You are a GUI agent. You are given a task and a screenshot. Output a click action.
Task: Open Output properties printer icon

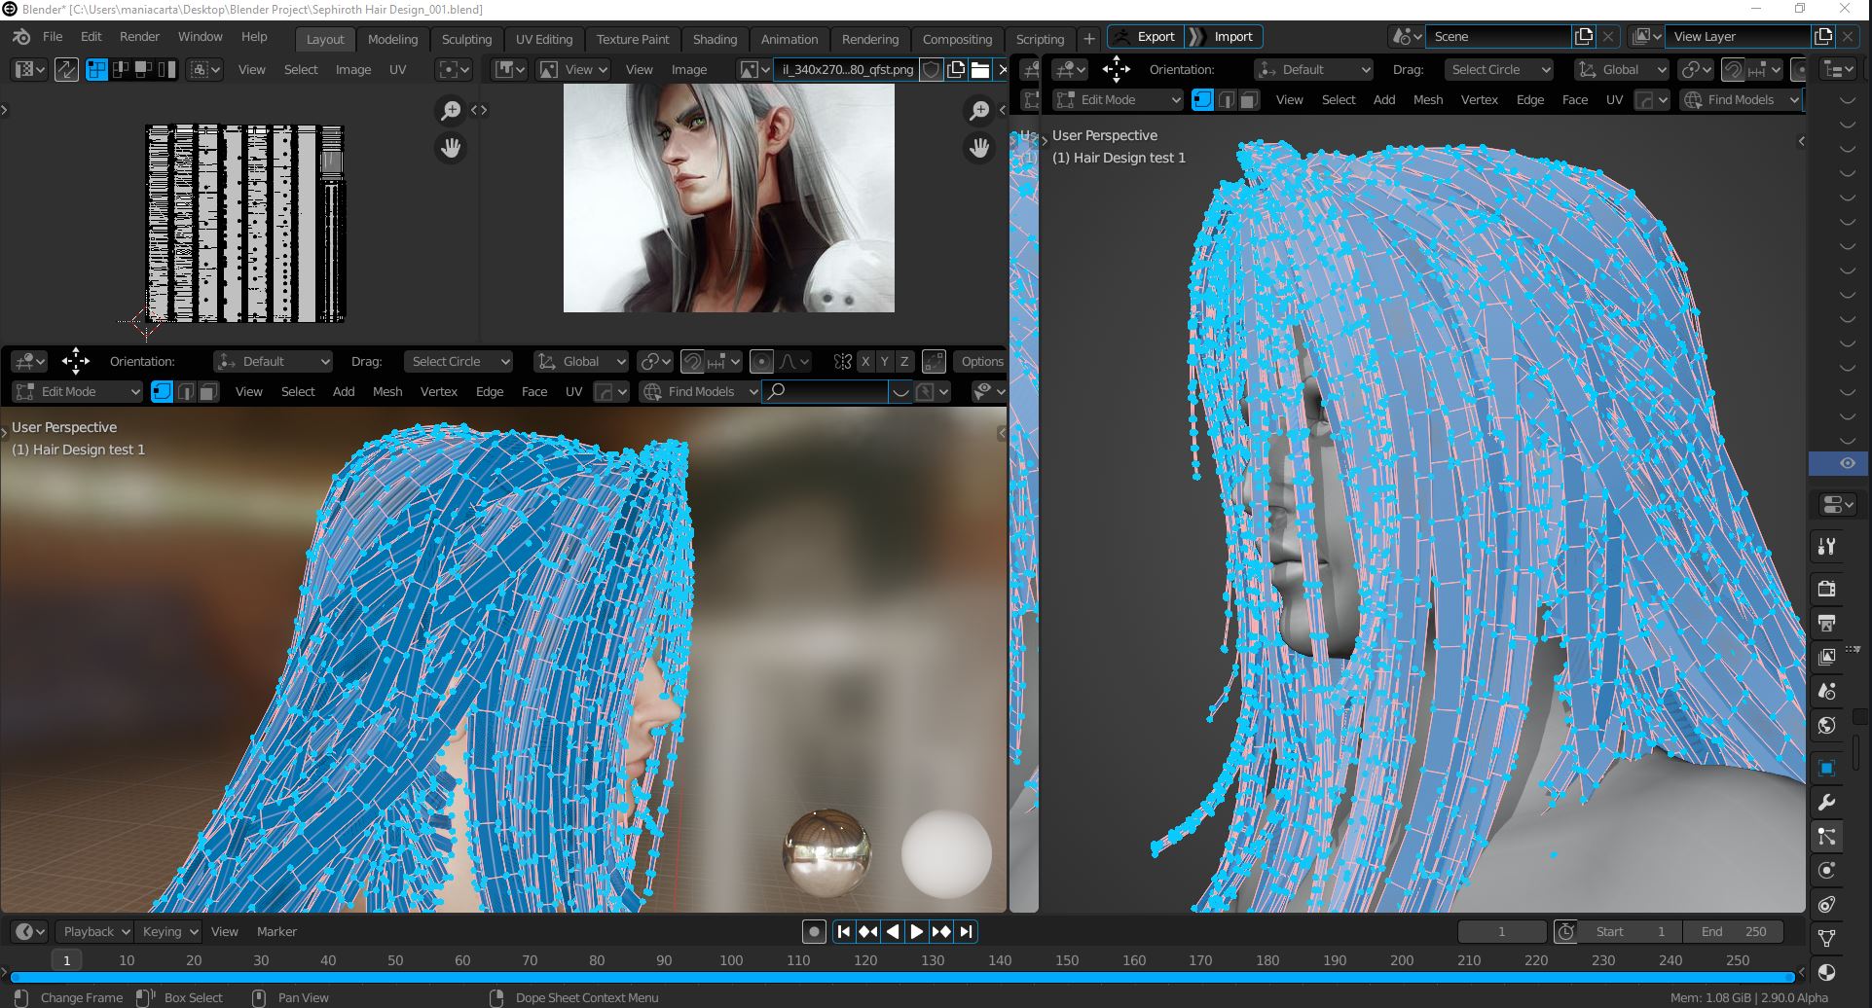[1826, 622]
